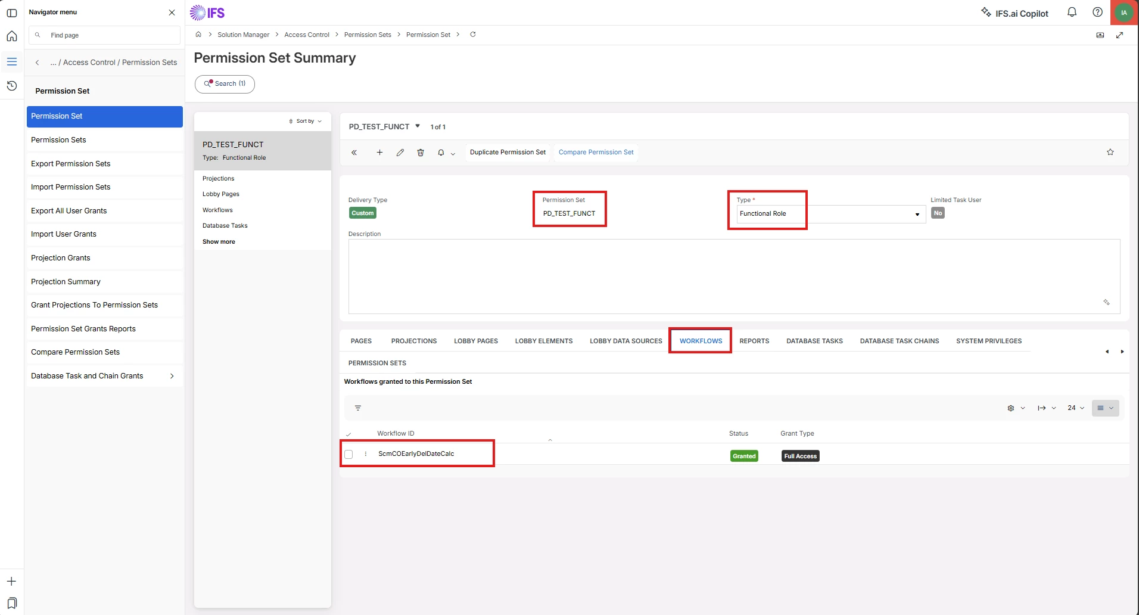Screen dimensions: 1139x615
Task: Open the list view mode dropdown
Action: tap(1105, 408)
